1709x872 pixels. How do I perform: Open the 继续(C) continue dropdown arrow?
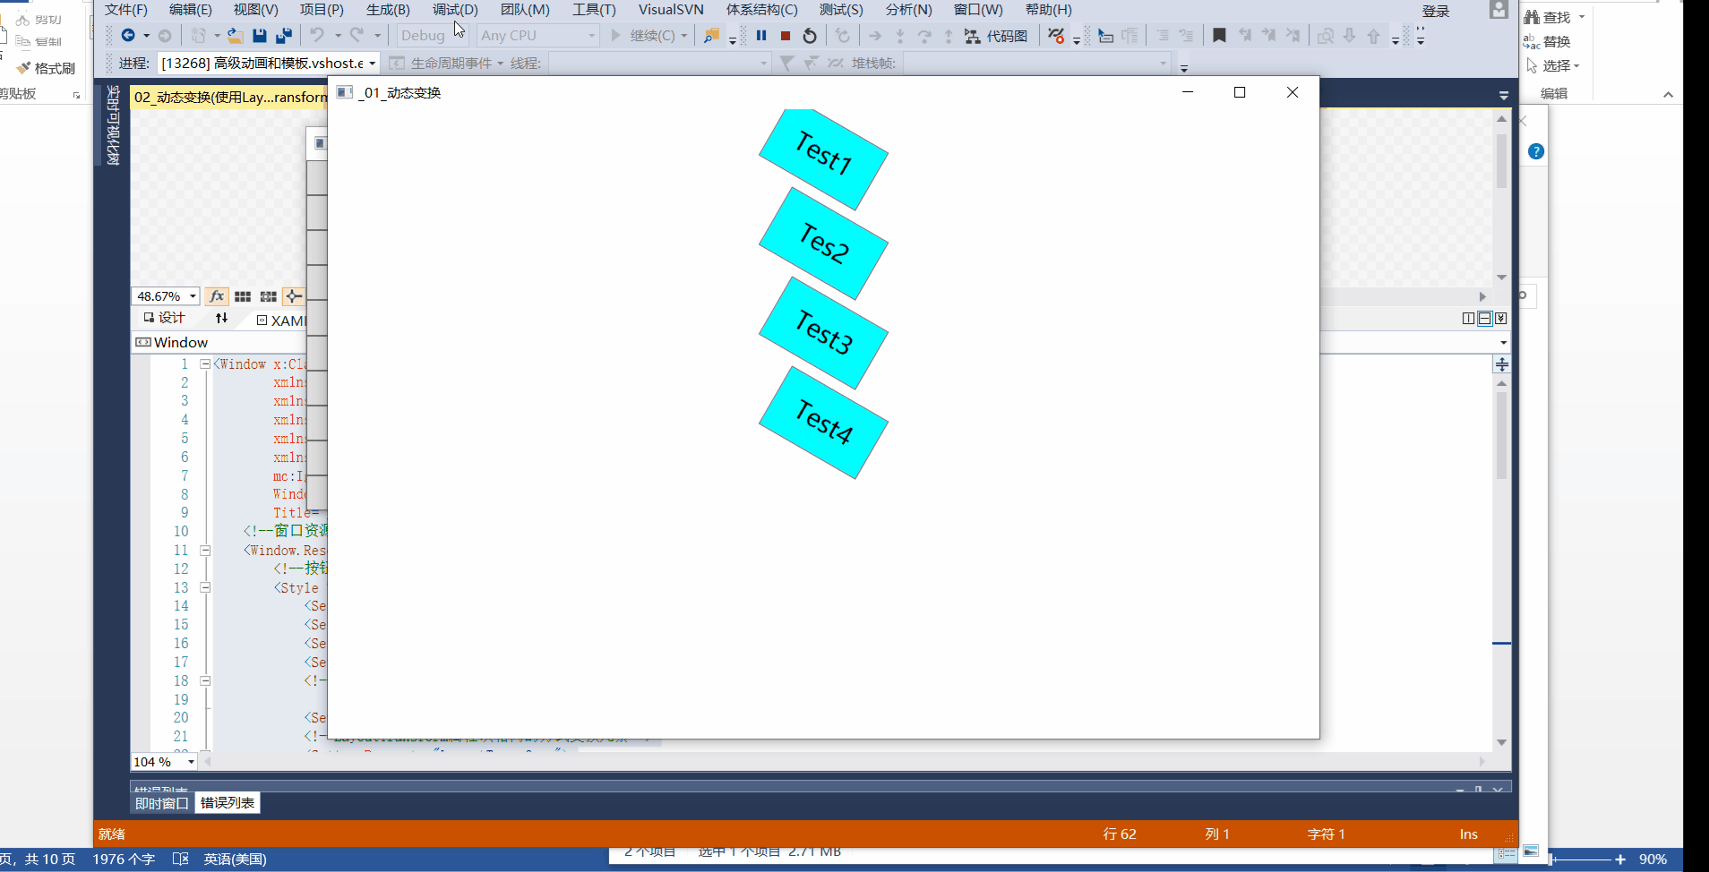[684, 36]
